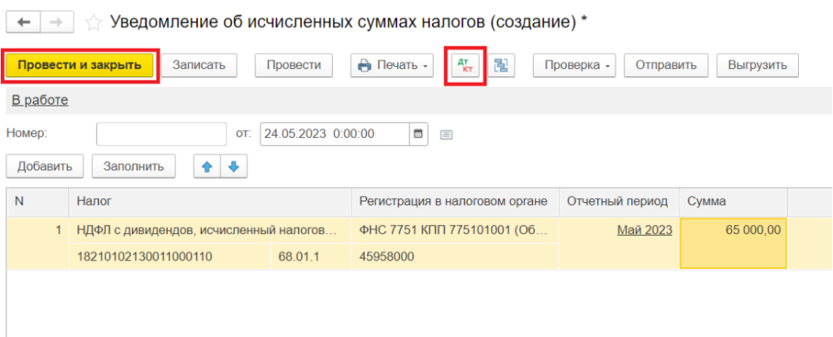Click the Отправить button
This screenshot has height=337, width=833.
(x=665, y=66)
